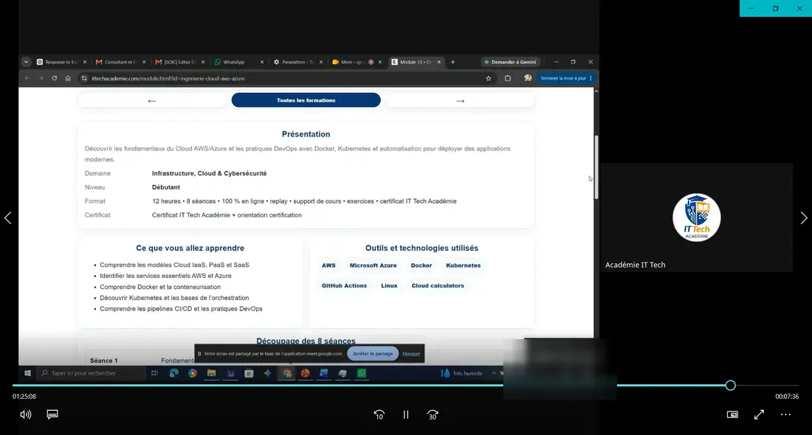Open the volume control in the player
Image resolution: width=812 pixels, height=435 pixels.
[x=25, y=414]
